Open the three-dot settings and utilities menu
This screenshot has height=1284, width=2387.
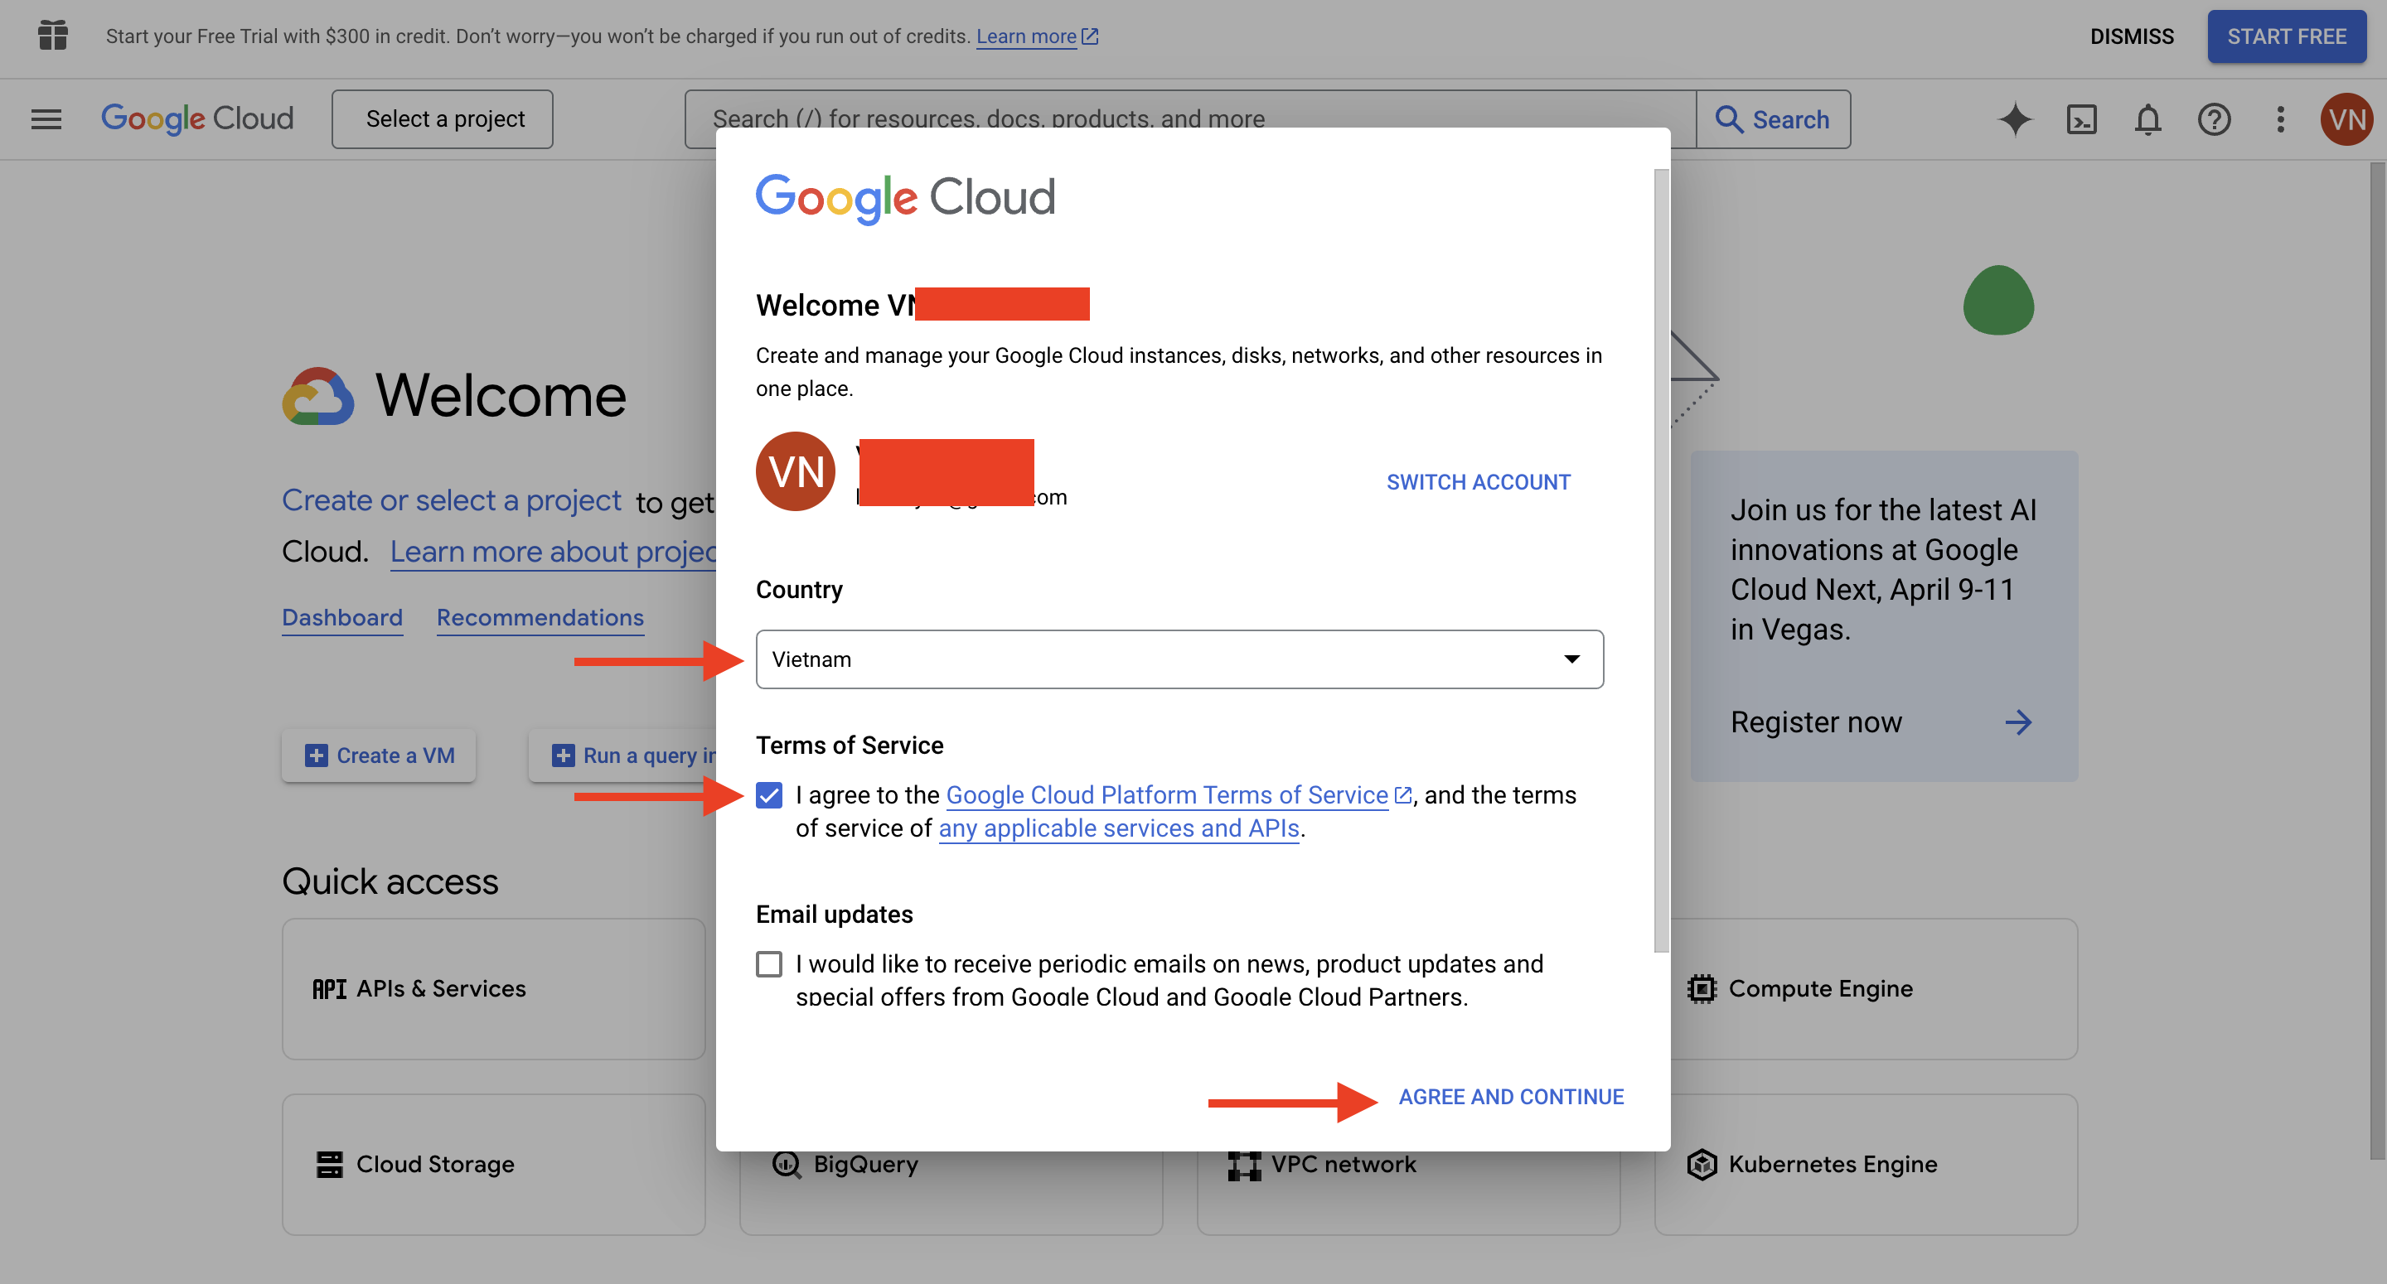coord(2280,119)
